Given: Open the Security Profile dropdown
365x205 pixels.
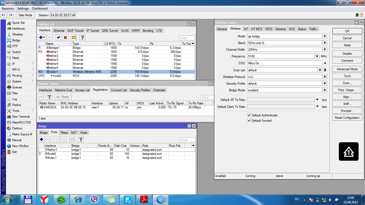Looking at the screenshot, I should tap(325, 84).
